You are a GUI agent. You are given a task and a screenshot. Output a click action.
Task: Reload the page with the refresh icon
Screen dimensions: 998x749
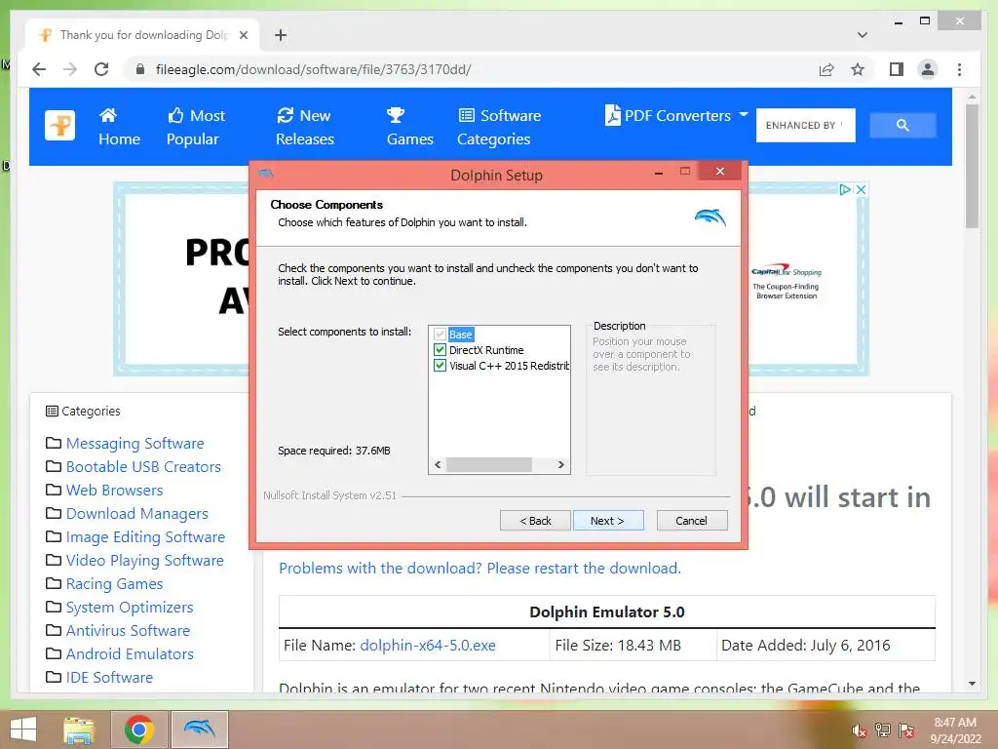coord(101,69)
